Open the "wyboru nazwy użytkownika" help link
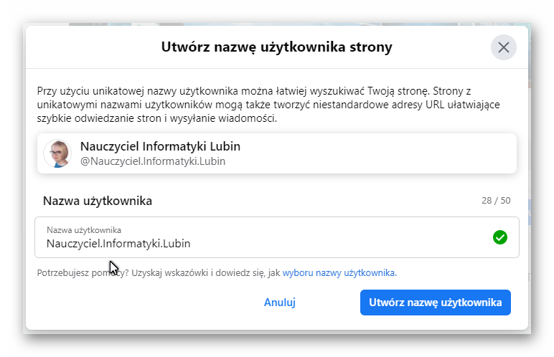Viewport: 554px width, 357px height. (x=339, y=273)
